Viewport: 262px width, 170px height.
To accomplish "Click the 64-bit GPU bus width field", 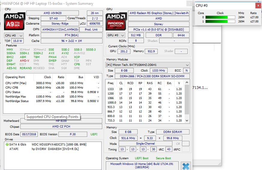I will pyautogui.click(x=181, y=35).
